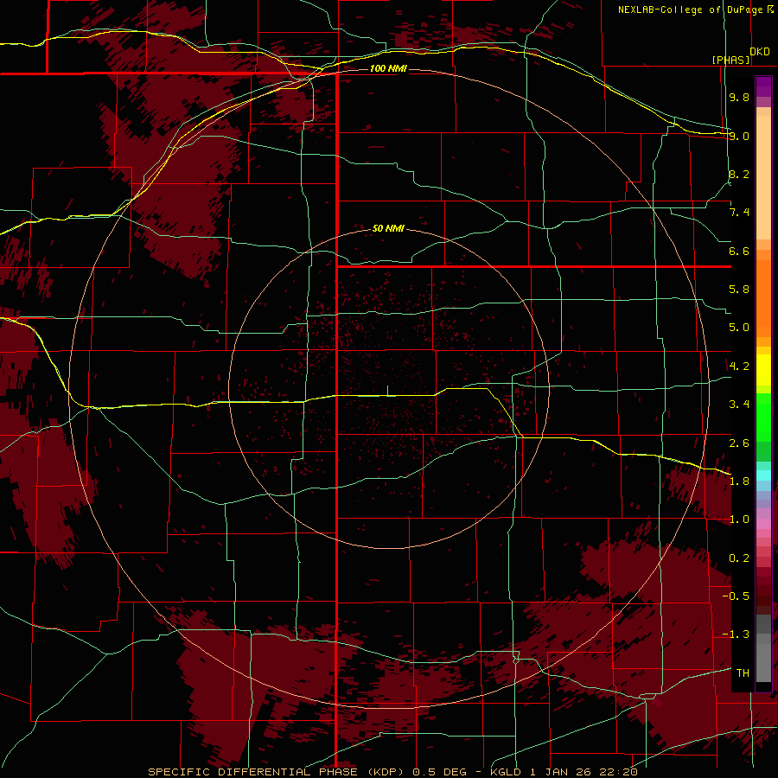Click "(KDP)" in the bottom caption
The height and width of the screenshot is (778, 778).
coord(386,772)
